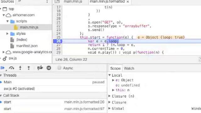Click the main.min.js file icon
201x113 pixels.
(x=16, y=27)
